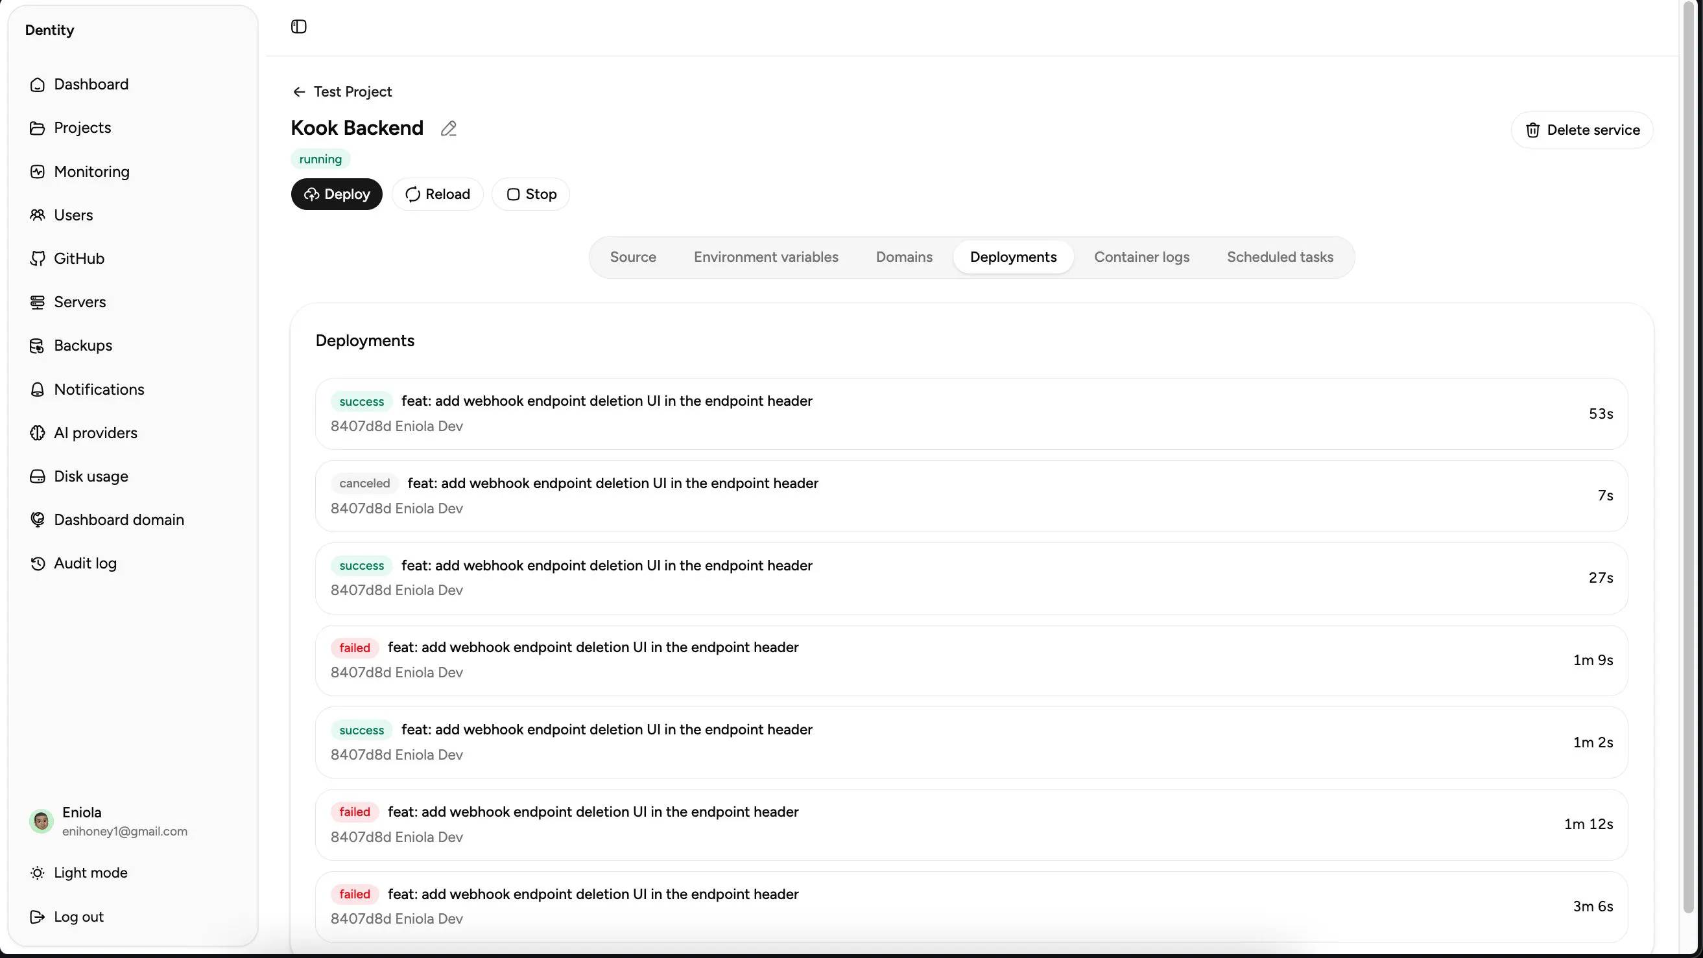The height and width of the screenshot is (958, 1703).
Task: Open Dashboard from the sidebar
Action: (x=78, y=84)
